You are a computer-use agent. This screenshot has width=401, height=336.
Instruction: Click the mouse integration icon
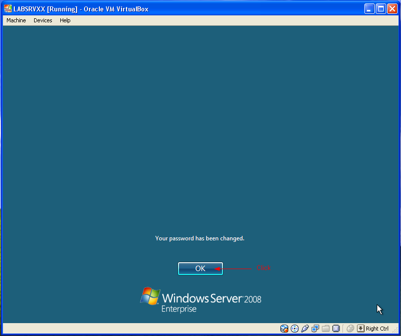click(350, 329)
